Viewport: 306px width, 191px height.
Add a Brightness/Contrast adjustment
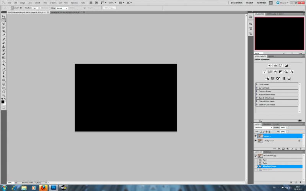[270, 66]
